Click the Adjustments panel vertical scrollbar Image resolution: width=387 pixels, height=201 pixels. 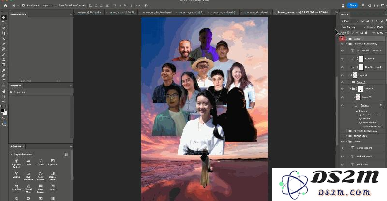tap(72, 165)
